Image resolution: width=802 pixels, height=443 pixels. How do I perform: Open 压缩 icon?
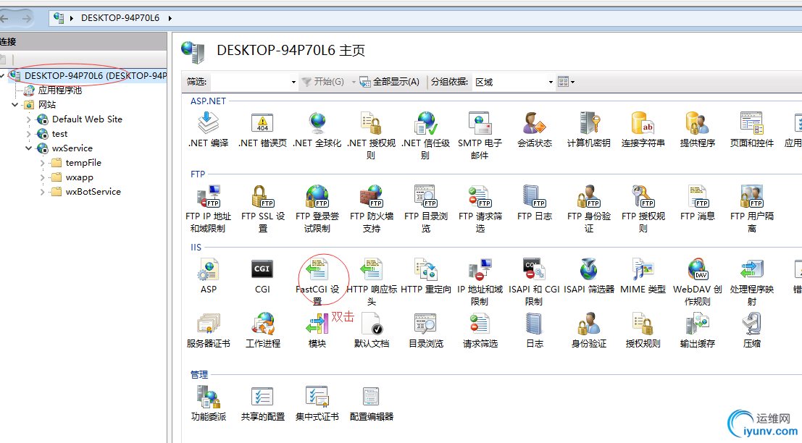(752, 324)
